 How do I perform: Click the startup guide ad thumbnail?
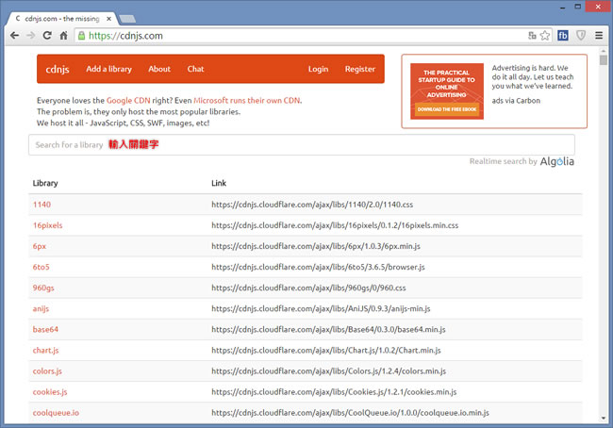(447, 92)
